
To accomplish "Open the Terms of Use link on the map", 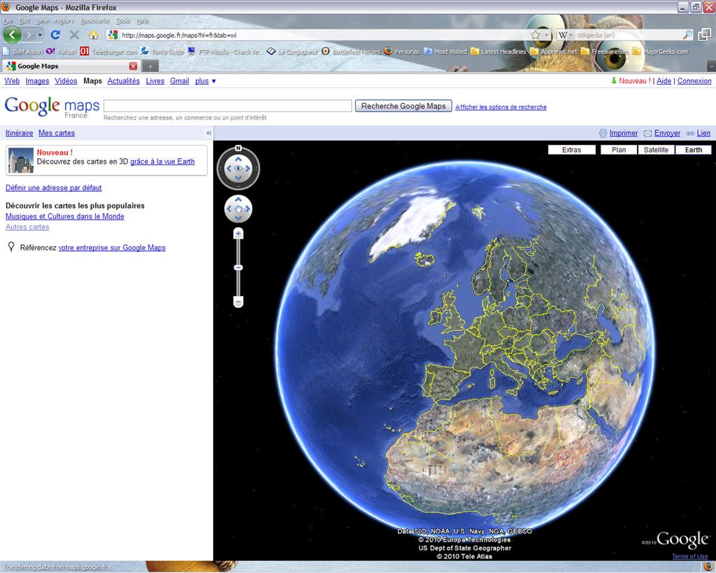I will 689,556.
